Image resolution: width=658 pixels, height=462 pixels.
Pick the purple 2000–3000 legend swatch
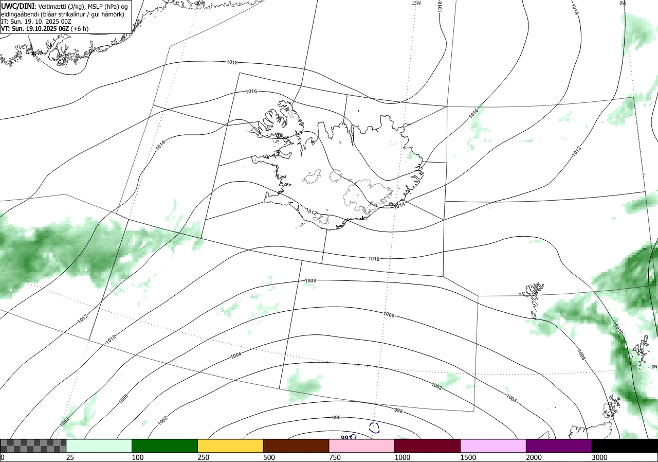[559, 446]
